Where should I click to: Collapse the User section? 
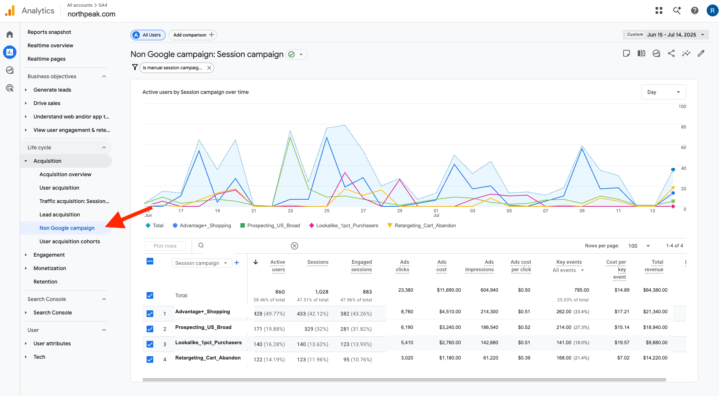[104, 330]
